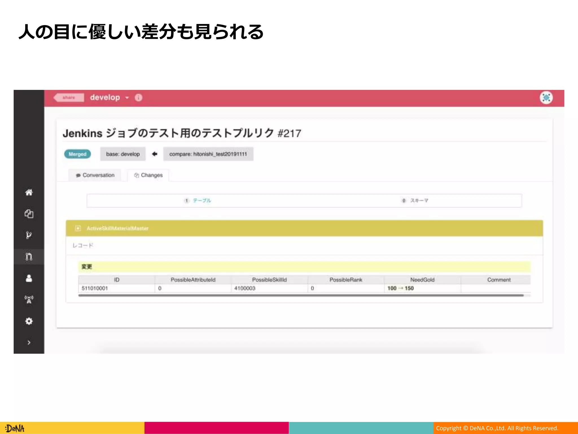Click the info icon beside develop

tap(139, 97)
